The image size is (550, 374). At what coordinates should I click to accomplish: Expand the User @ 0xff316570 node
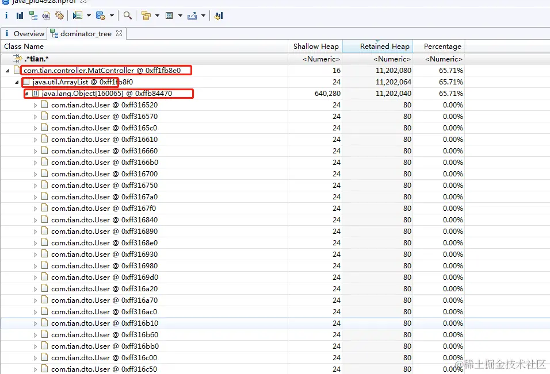[35, 117]
